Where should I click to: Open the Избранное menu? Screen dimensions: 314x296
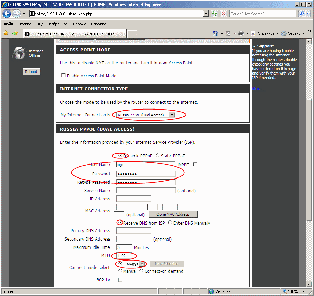click(58, 24)
